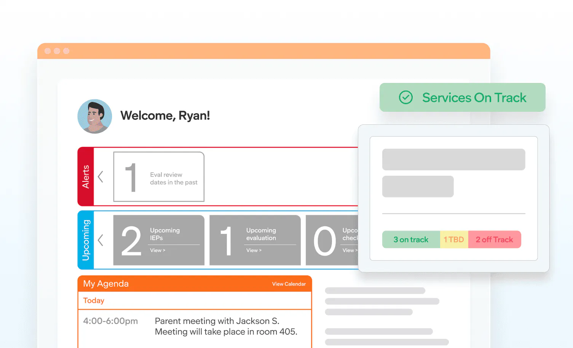Open the View Calendar link in My Agenda
The width and height of the screenshot is (573, 348).
(289, 284)
